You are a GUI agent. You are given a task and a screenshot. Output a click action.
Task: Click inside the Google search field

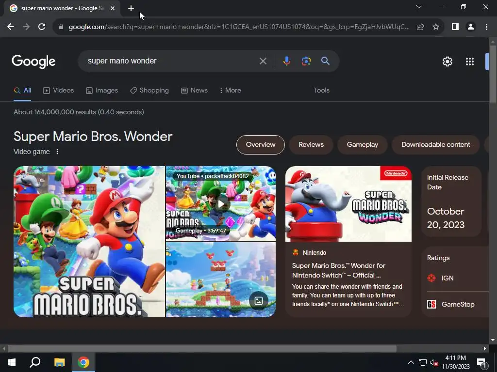171,61
